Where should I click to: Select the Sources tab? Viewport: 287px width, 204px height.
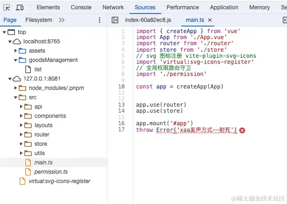point(145,7)
